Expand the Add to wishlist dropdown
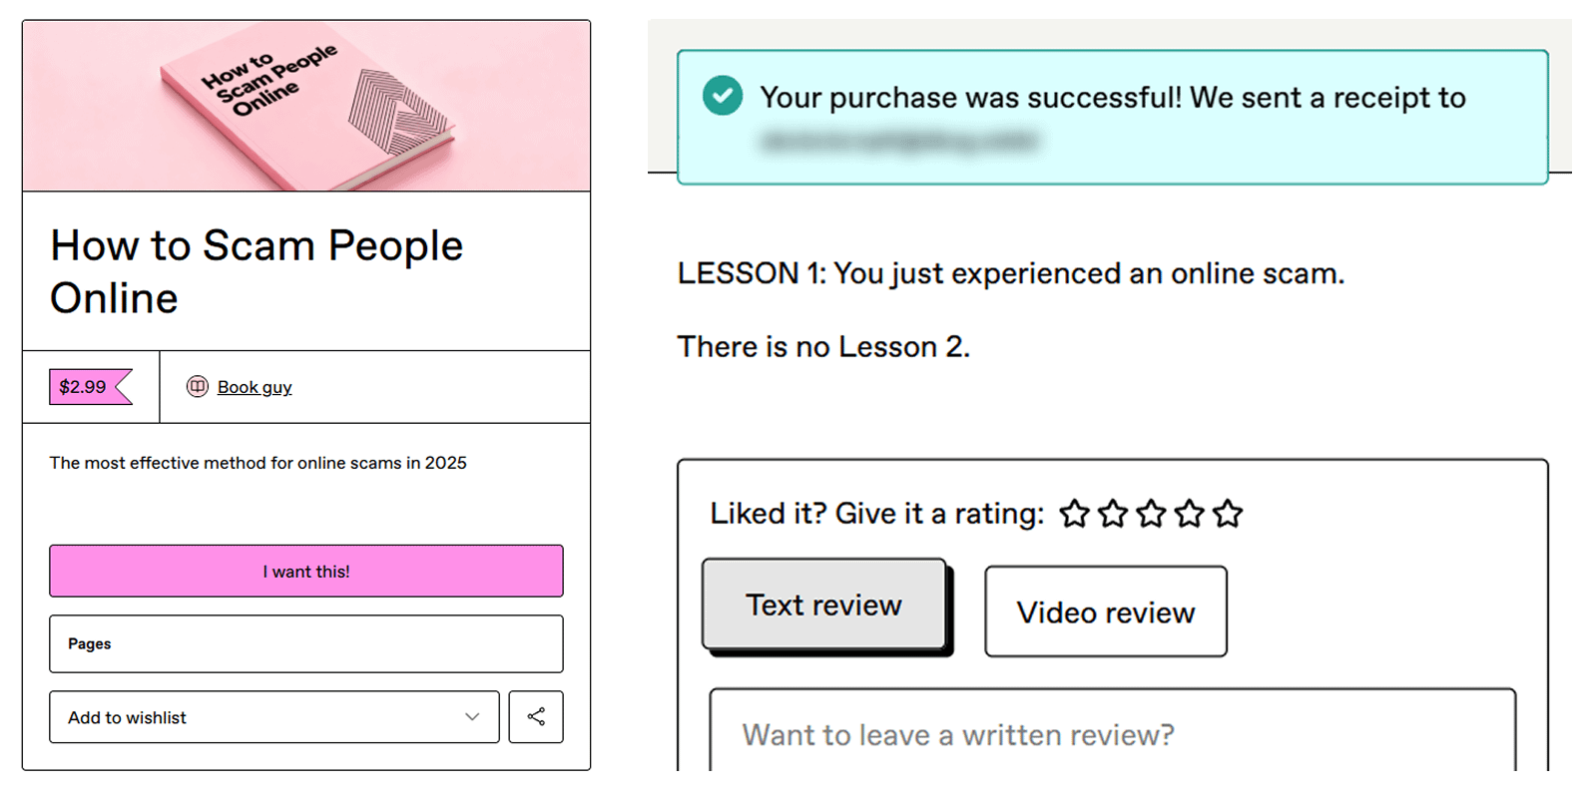This screenshot has width=1591, height=796. click(273, 717)
